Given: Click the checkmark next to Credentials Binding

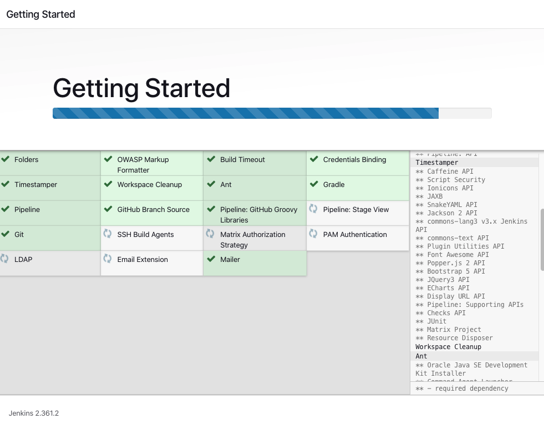Looking at the screenshot, I should point(314,159).
